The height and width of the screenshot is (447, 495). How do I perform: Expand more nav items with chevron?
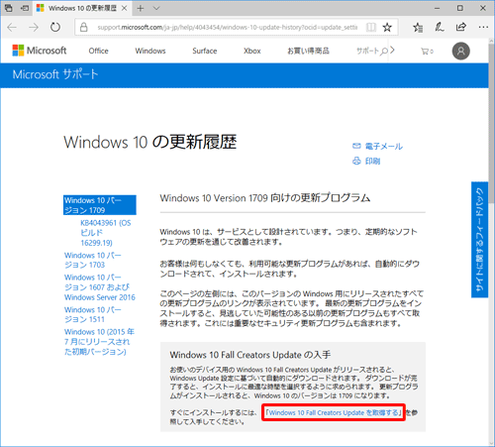coord(392,51)
